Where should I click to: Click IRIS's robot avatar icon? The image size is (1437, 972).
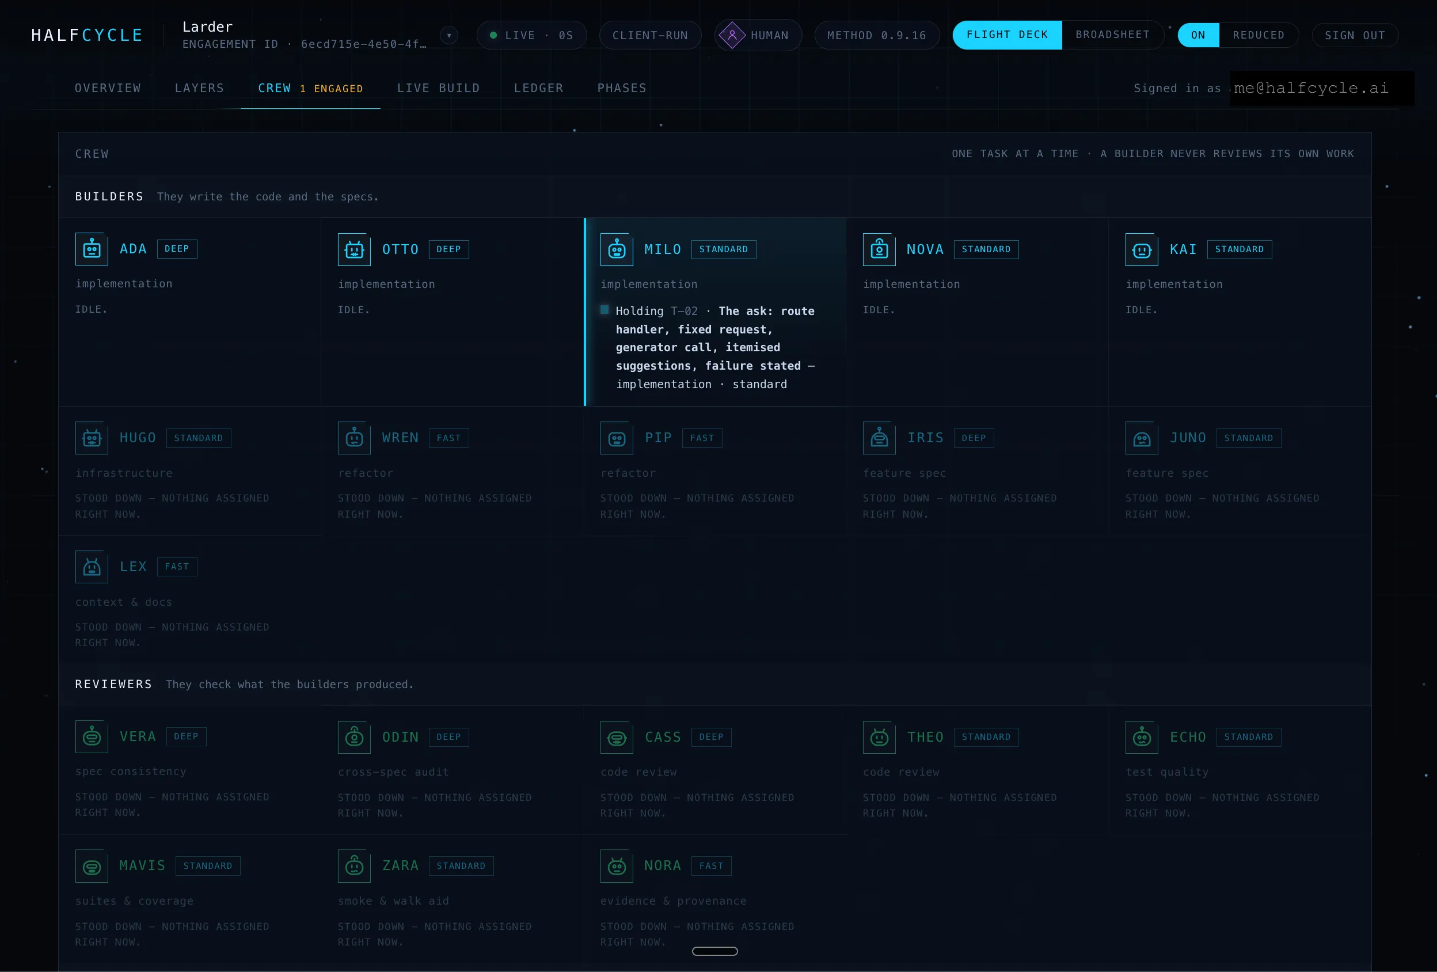879,438
